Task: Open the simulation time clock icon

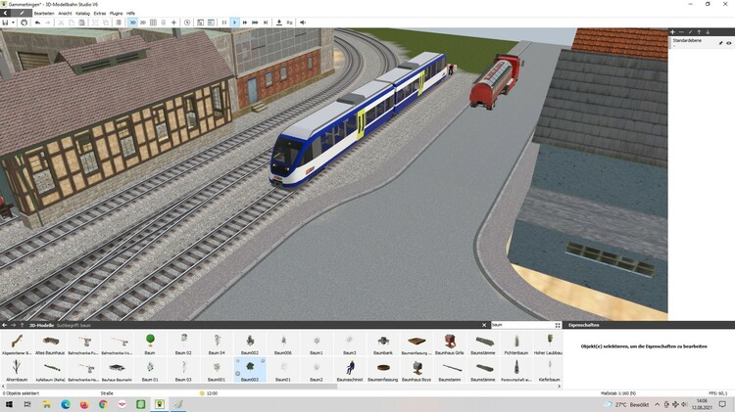Action: 187,22
